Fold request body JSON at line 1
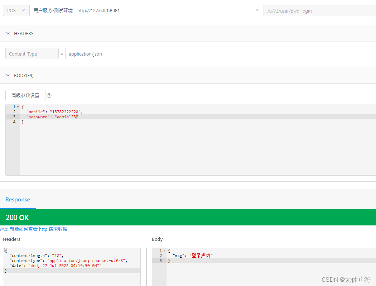This screenshot has width=376, height=286. (18, 107)
